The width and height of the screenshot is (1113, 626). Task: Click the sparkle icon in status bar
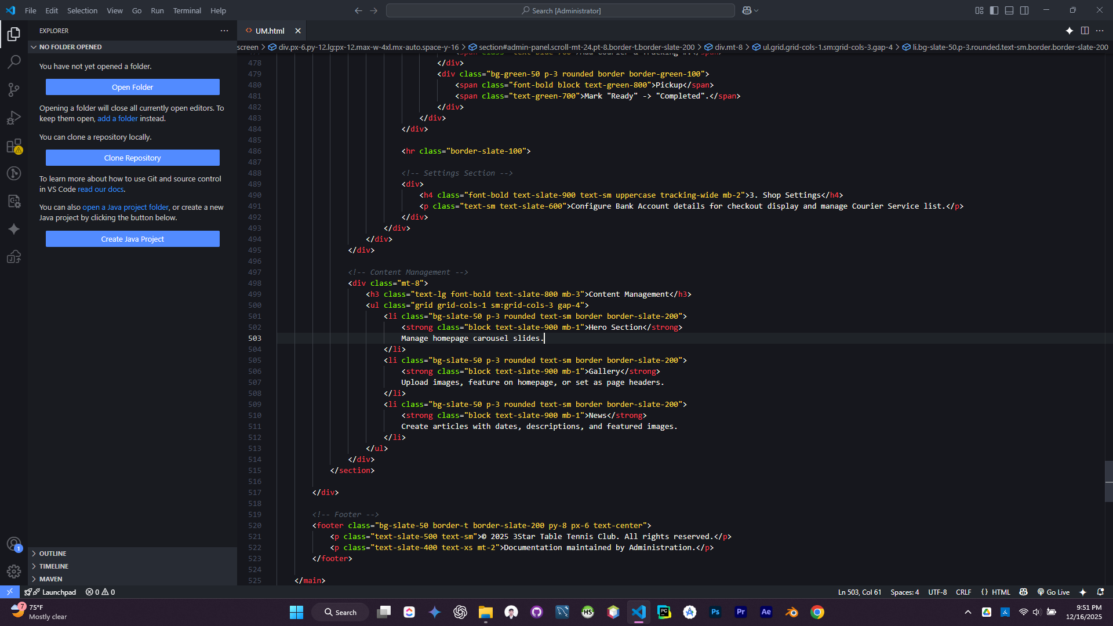pyautogui.click(x=1082, y=592)
